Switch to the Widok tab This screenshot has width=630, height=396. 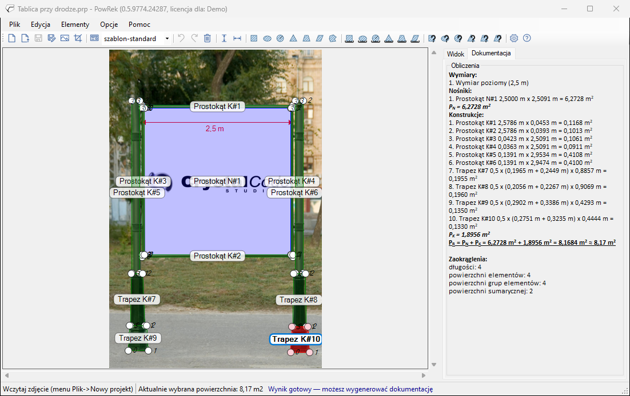[x=456, y=54]
